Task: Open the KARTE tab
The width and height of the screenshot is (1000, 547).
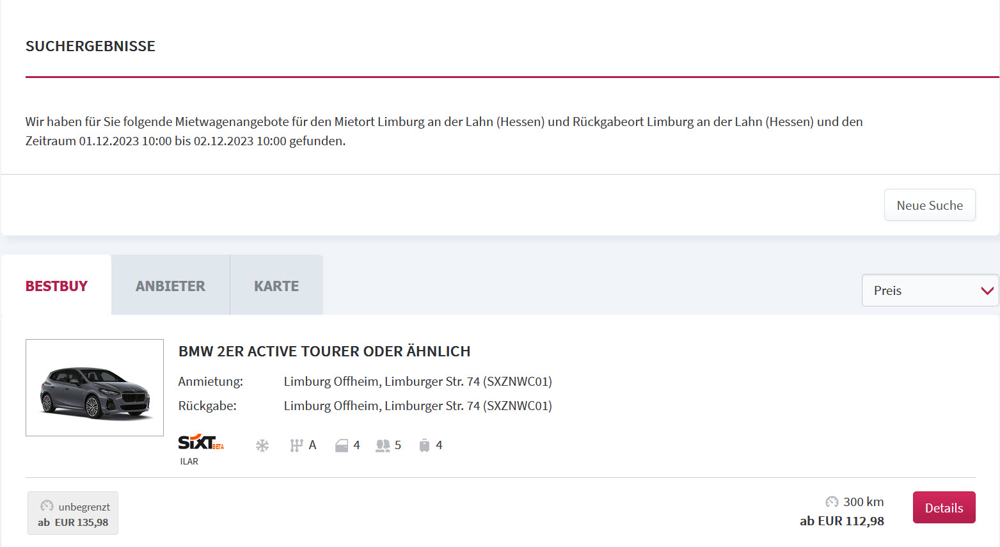Action: [276, 286]
